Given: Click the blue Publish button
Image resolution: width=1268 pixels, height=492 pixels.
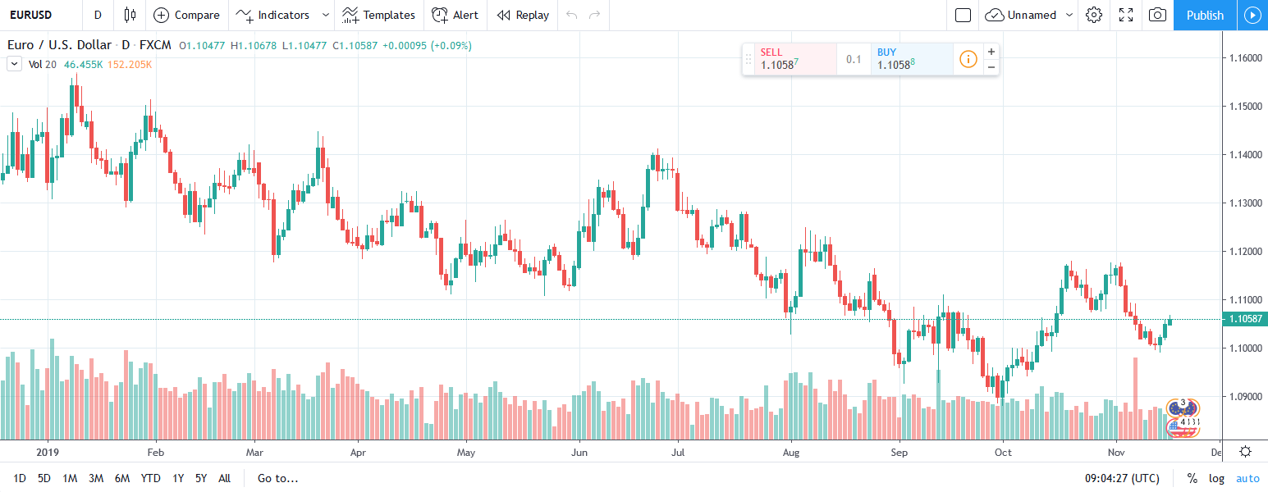Looking at the screenshot, I should click(x=1205, y=15).
